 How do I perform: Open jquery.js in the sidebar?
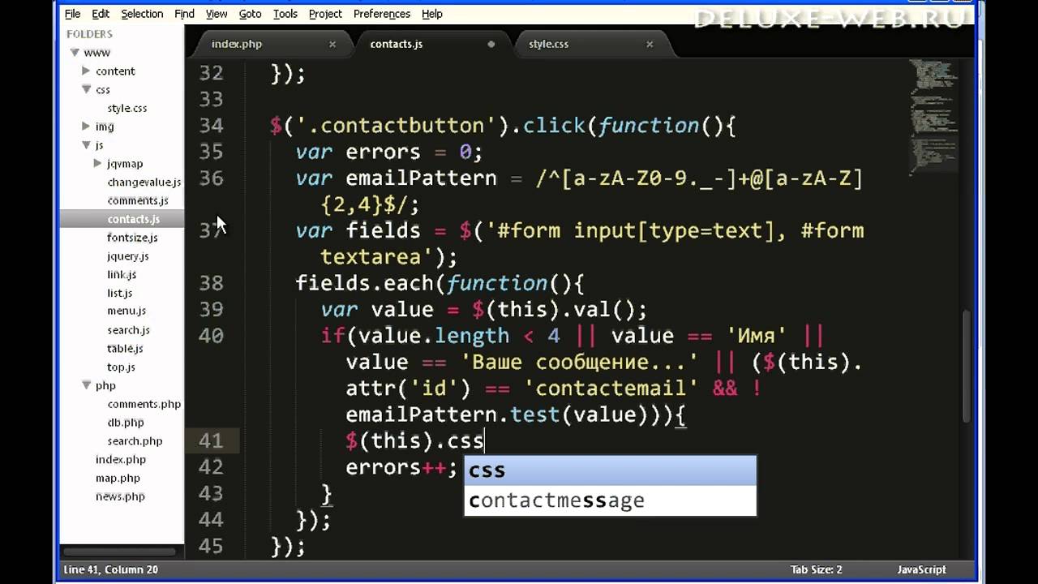pyautogui.click(x=128, y=256)
